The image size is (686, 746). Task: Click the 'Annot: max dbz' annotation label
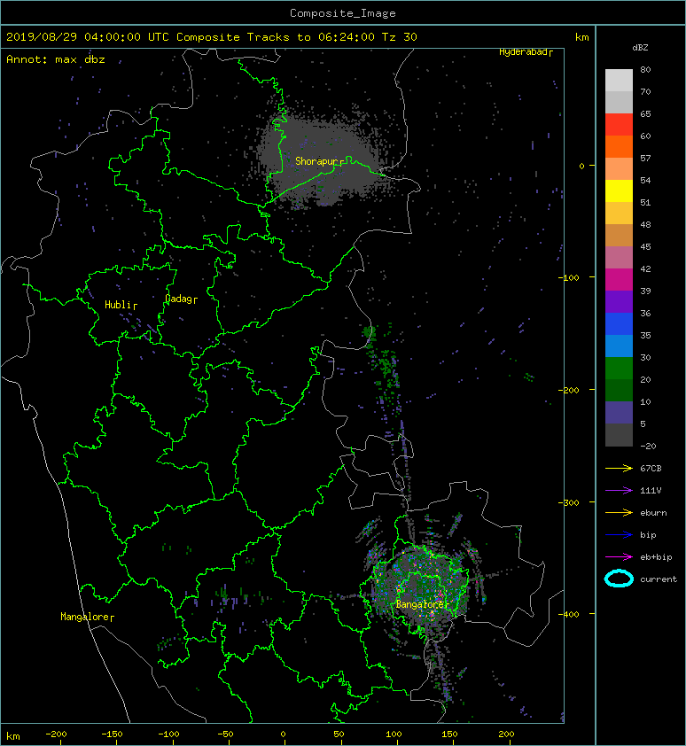pos(56,59)
